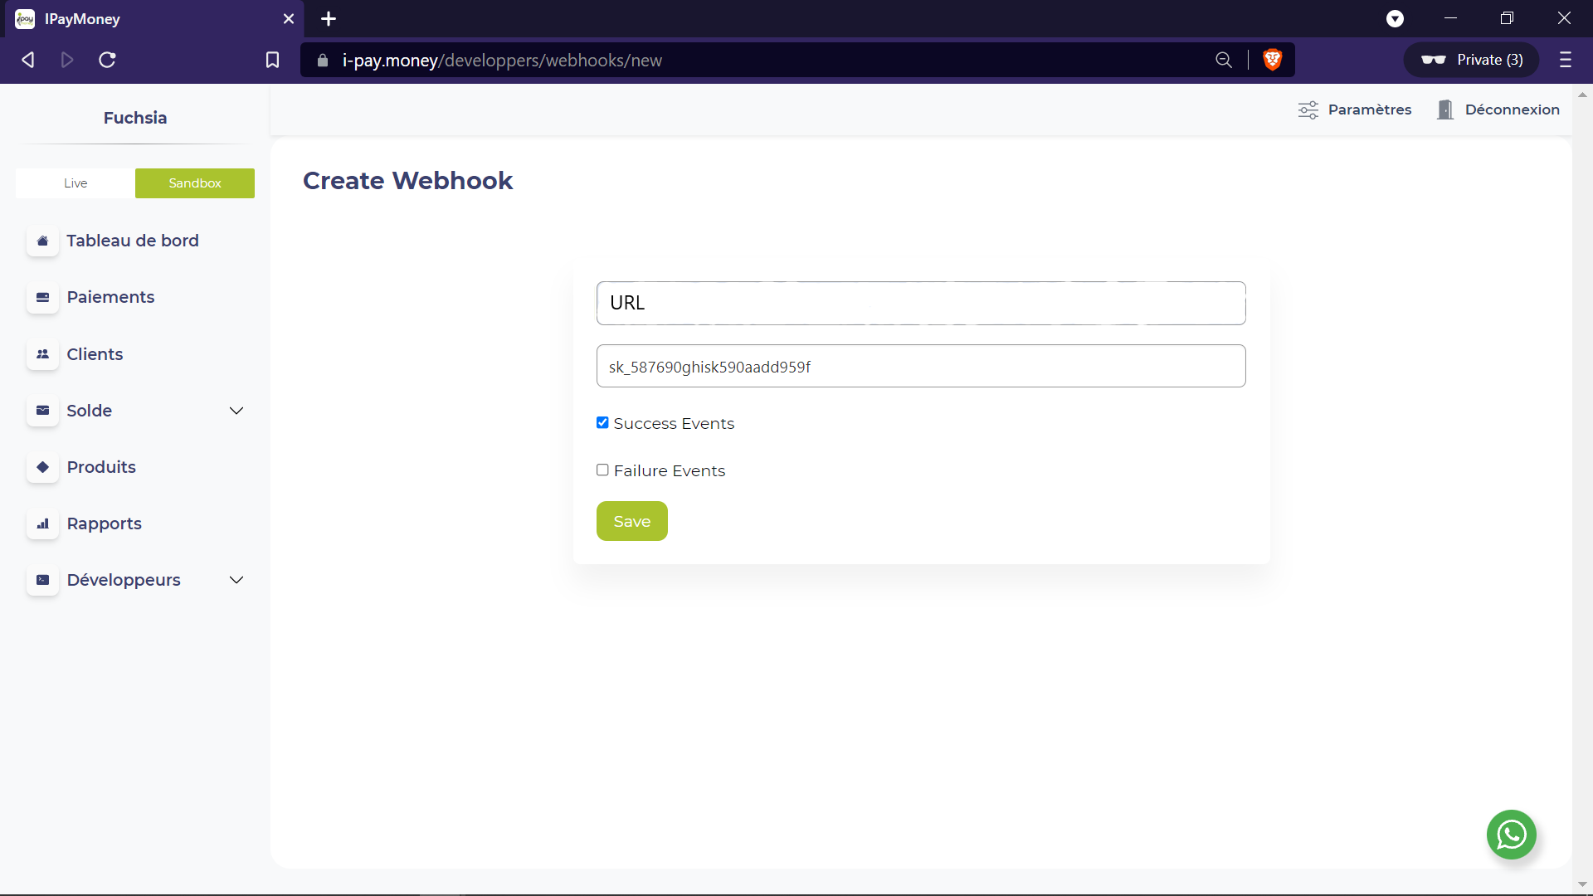Uncheck the Success Events checkbox
The width and height of the screenshot is (1593, 896).
pos(602,423)
